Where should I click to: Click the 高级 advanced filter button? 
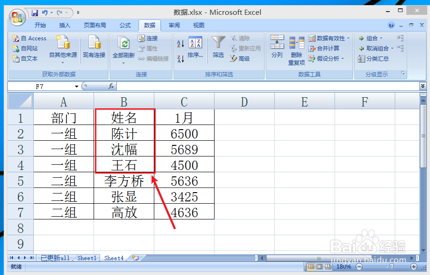242,58
